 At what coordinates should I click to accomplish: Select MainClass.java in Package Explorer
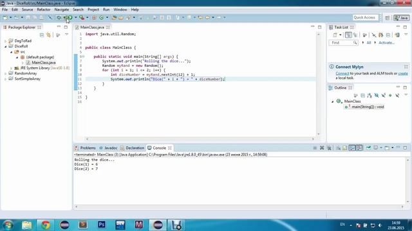[44, 63]
